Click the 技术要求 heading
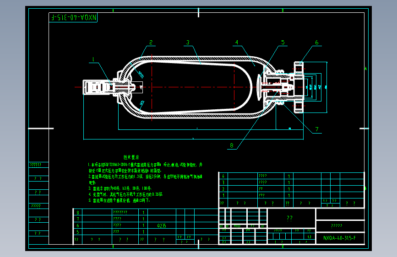This screenshot has height=257, width=397. [x=131, y=157]
